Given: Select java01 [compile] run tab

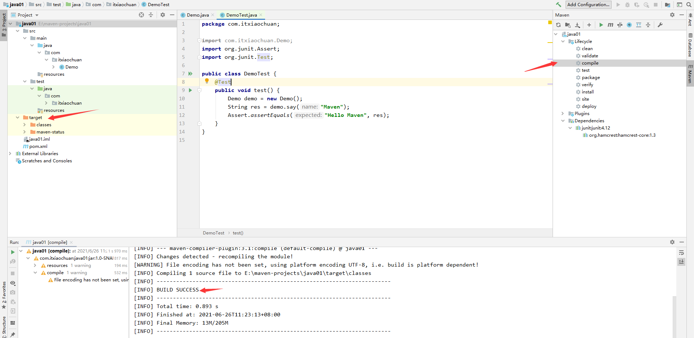Looking at the screenshot, I should pyautogui.click(x=50, y=242).
